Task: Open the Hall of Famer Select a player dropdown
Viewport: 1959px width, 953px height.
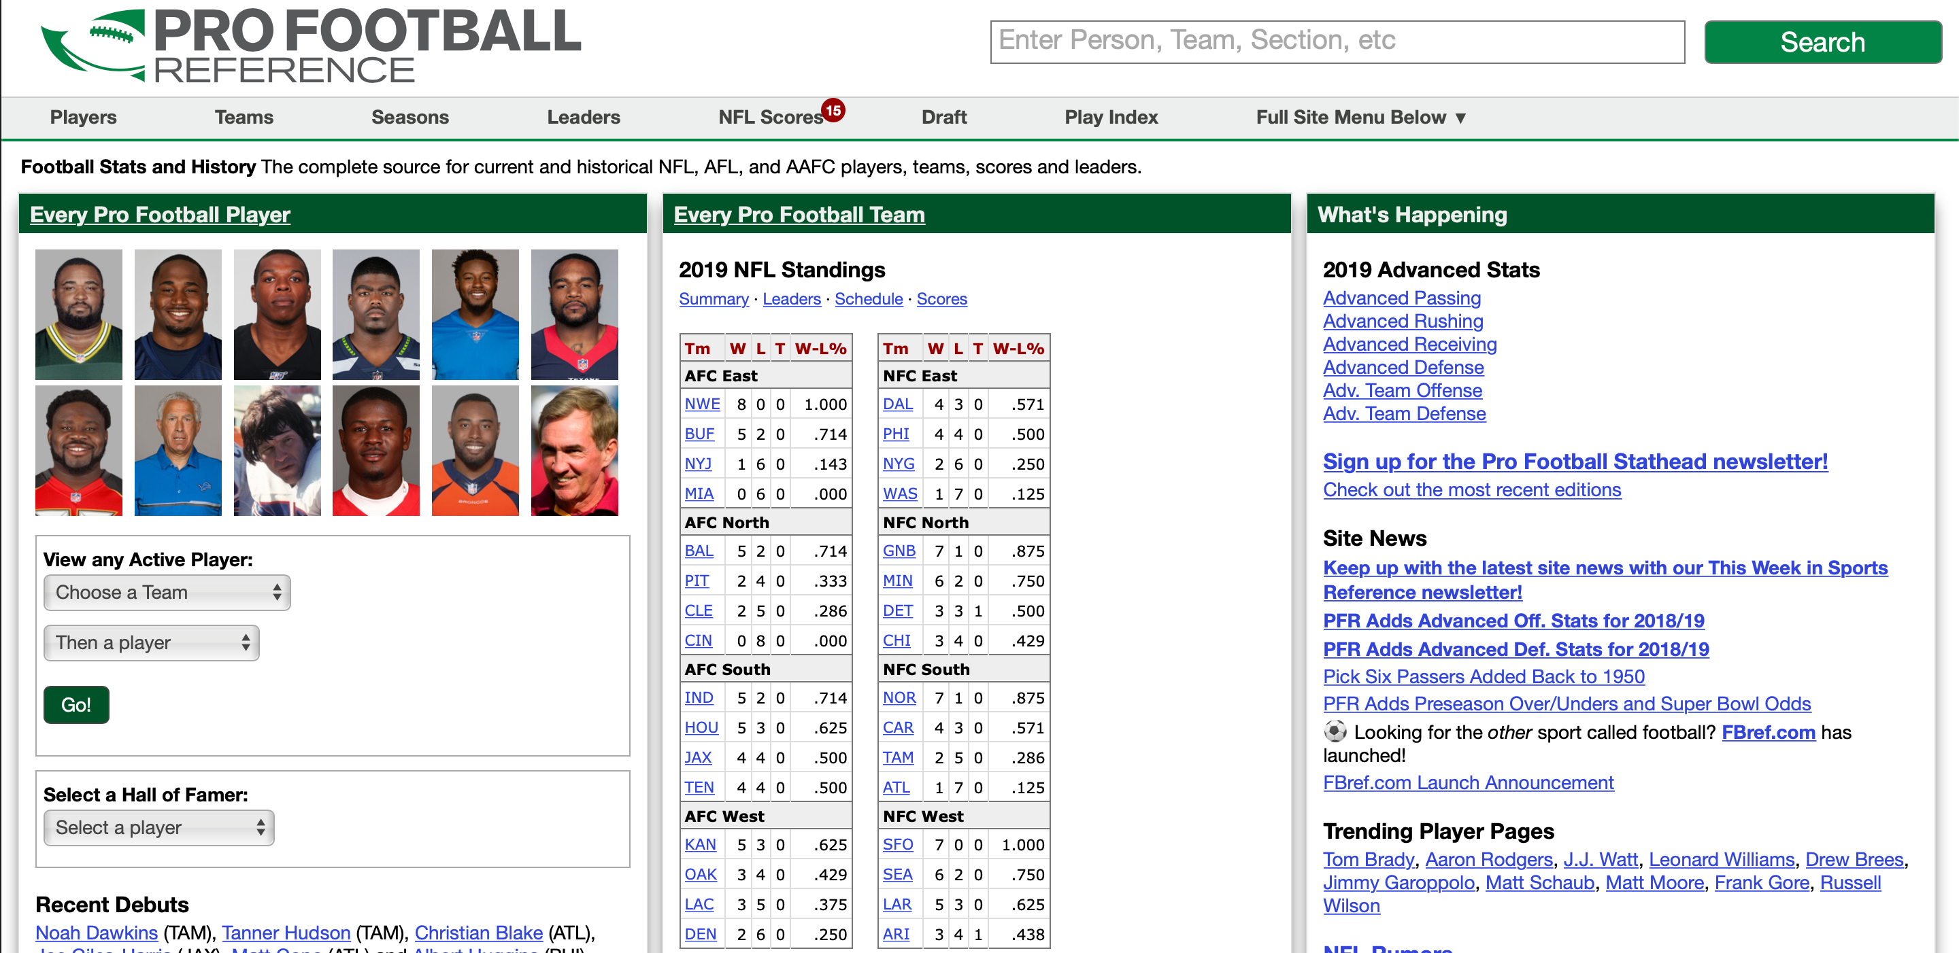Action: tap(159, 828)
